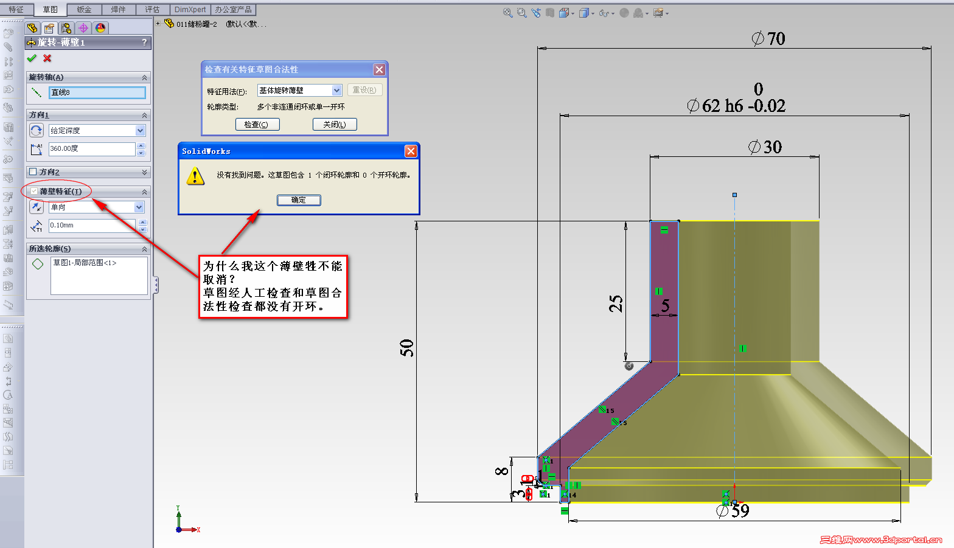Collapse the 方向1 section
The image size is (954, 548).
[144, 116]
